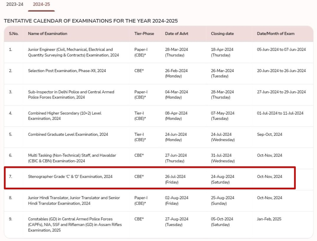
Task: Click 'CBE*' in the Selection Post row
Action: click(x=139, y=71)
